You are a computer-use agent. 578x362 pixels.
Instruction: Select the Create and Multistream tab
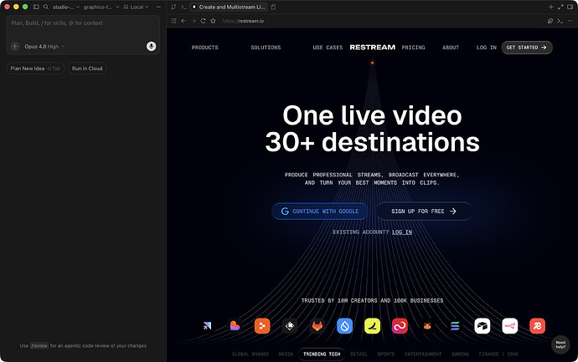click(229, 7)
